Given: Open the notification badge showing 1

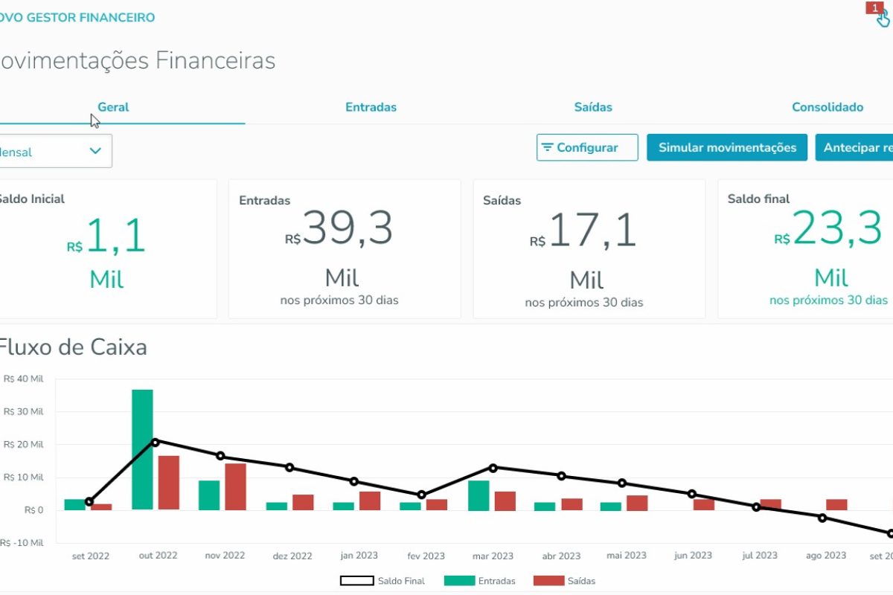Looking at the screenshot, I should coord(874,8).
